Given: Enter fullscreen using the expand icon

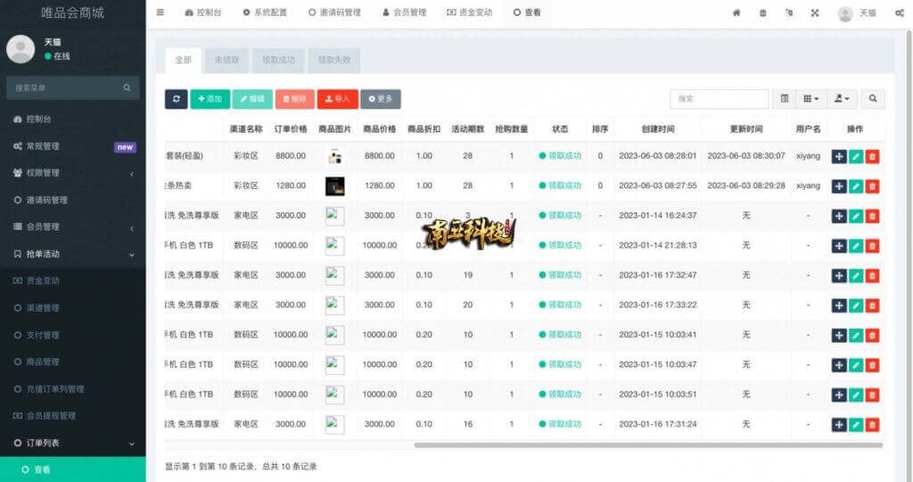Looking at the screenshot, I should pyautogui.click(x=814, y=12).
